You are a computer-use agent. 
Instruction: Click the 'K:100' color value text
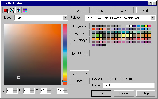[x=130, y=79]
